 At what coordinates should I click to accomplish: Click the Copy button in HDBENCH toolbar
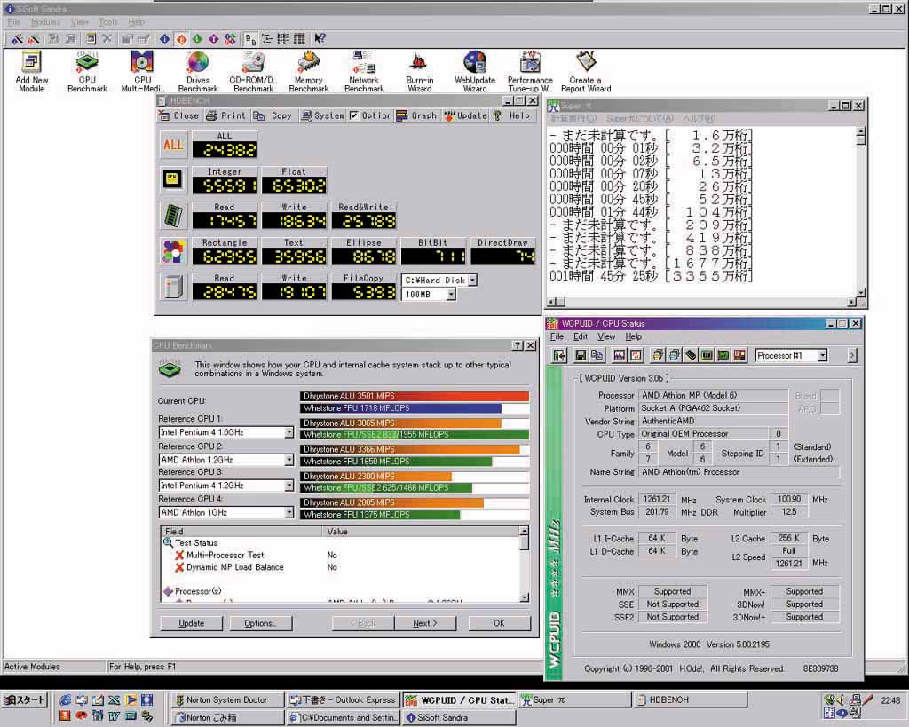pos(273,115)
